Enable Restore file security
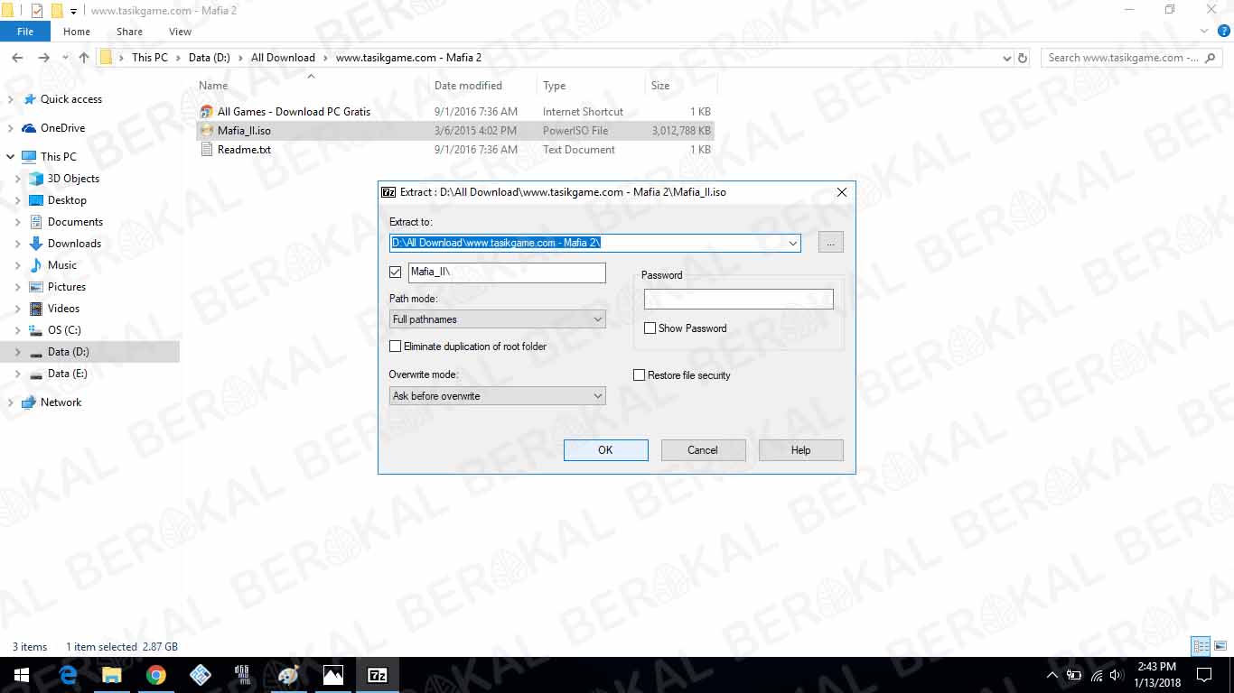The width and height of the screenshot is (1234, 693). [639, 374]
